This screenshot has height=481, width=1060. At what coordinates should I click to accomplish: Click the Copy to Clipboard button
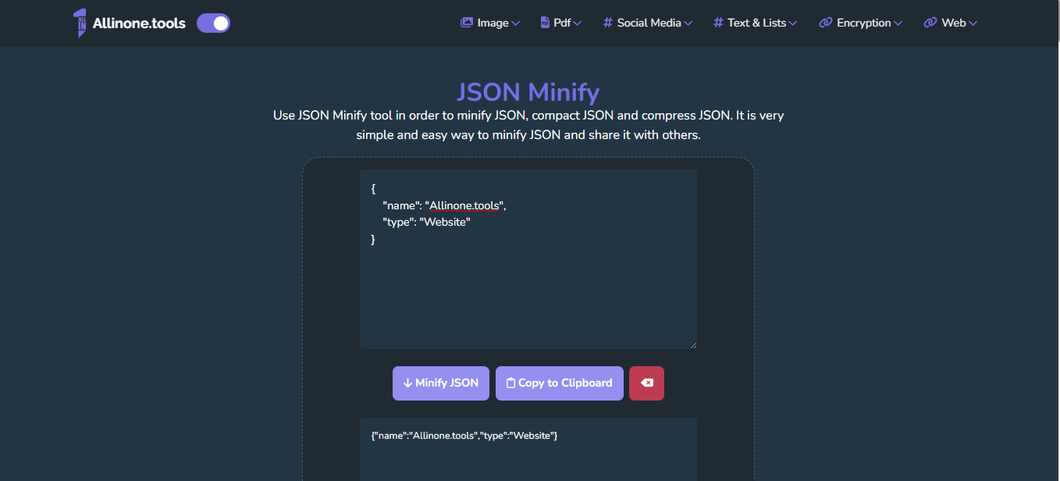tap(560, 383)
